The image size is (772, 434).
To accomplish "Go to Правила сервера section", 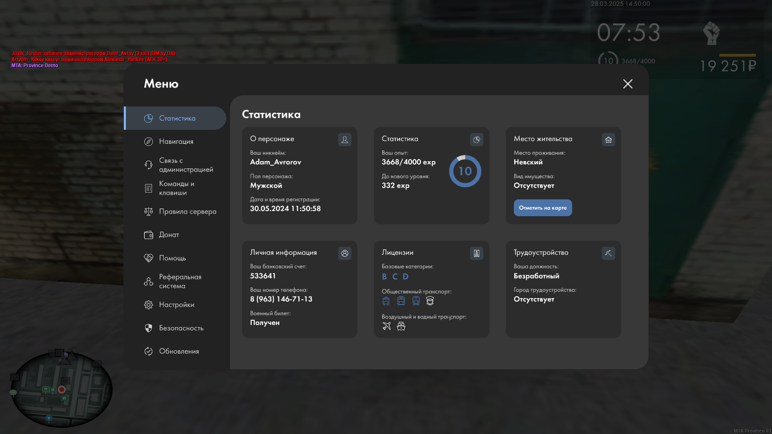I will coord(187,211).
